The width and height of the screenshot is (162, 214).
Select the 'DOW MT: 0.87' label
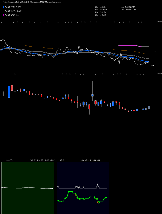pyautogui.click(x=13, y=11)
